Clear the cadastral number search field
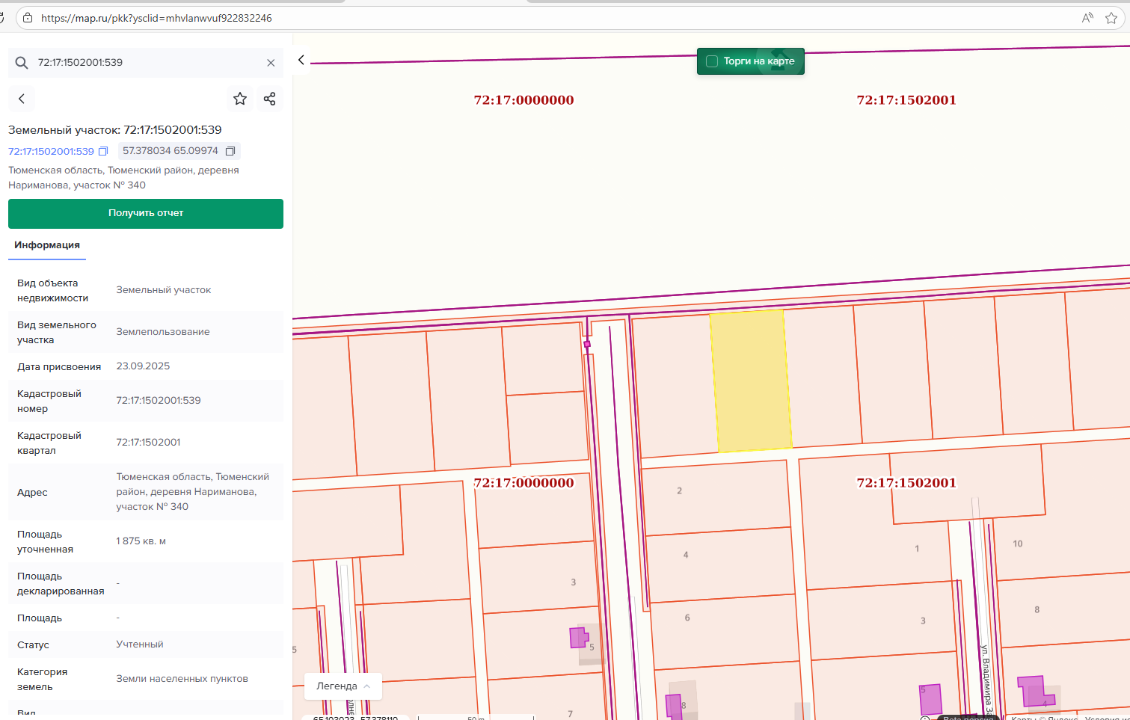Screen dimensions: 1130x720 click(271, 63)
